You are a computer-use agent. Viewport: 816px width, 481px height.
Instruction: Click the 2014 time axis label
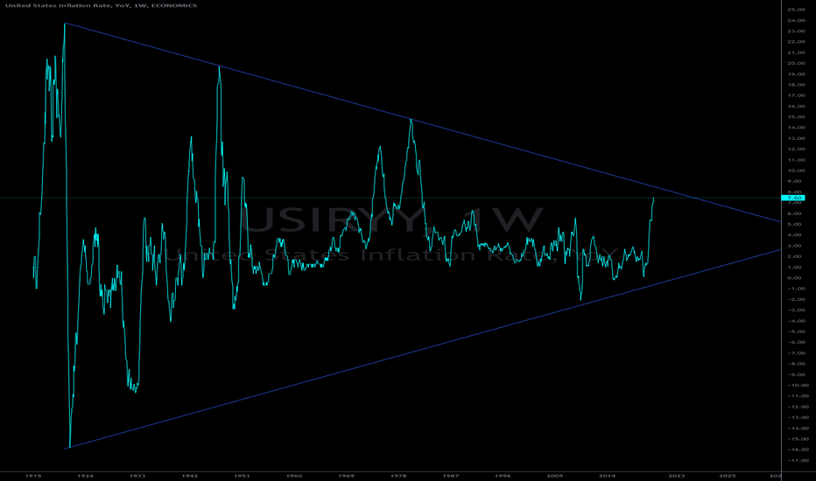coord(607,476)
